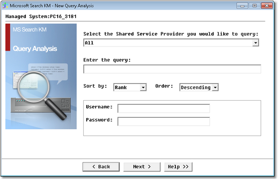Image resolution: width=278 pixels, height=180 pixels.
Task: Click the 'Sort by:' label
Action: 95,86
